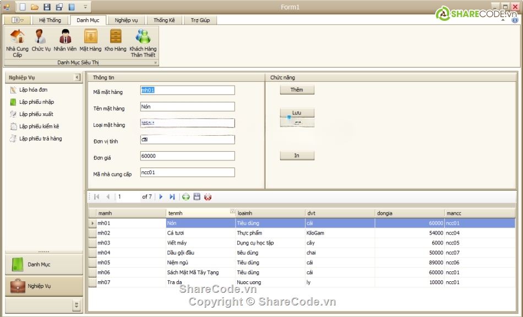
Task: Select row header of mh01 row
Action: 92,223
